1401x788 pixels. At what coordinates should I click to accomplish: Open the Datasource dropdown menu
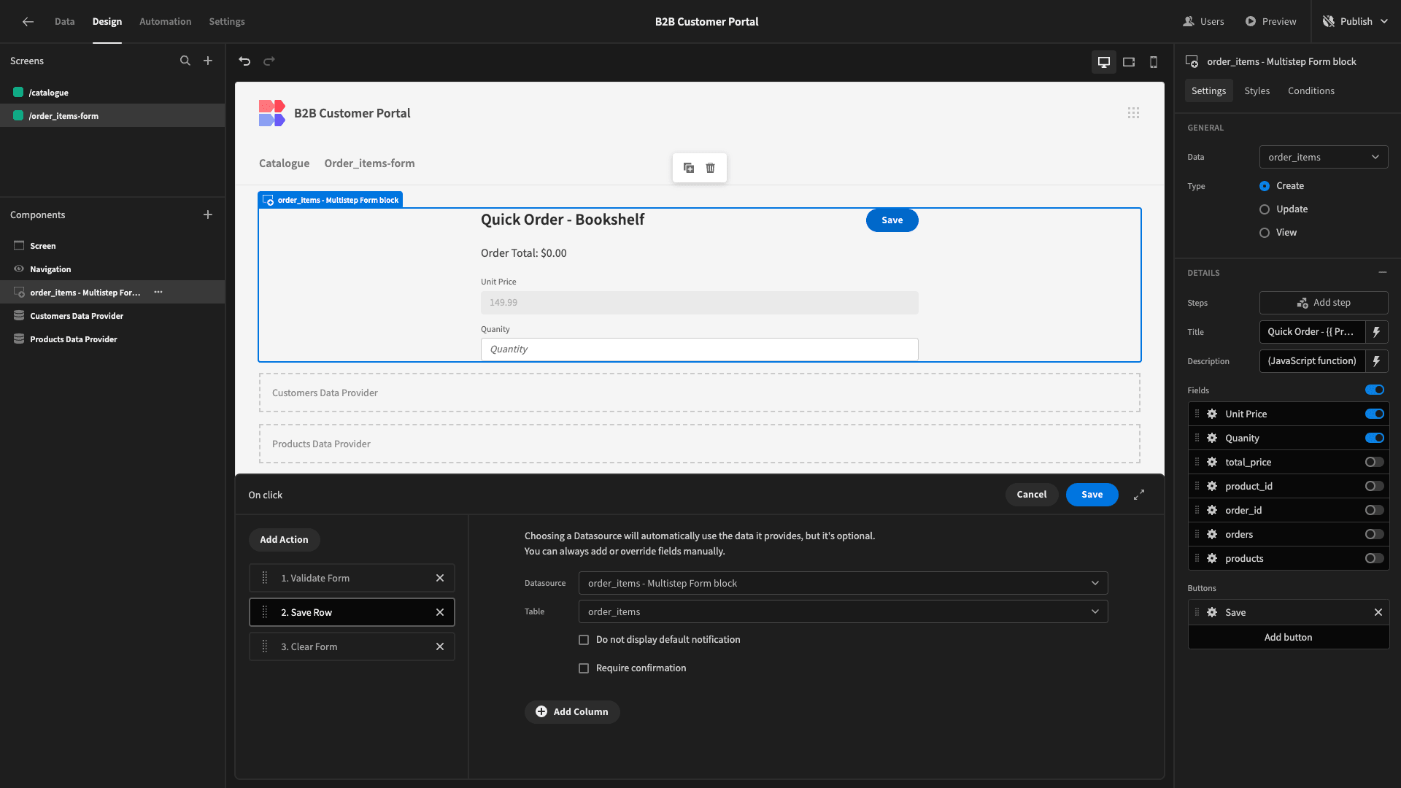842,583
